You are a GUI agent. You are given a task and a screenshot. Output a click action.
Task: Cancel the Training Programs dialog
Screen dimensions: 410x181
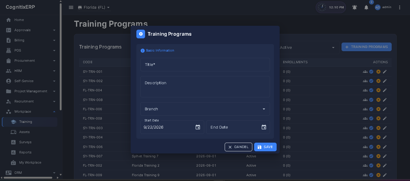[x=238, y=147]
